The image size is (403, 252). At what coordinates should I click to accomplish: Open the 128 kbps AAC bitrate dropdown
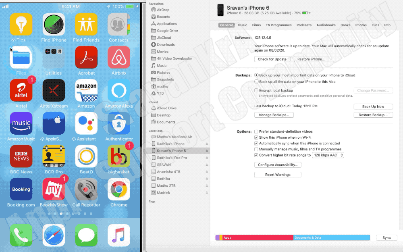(x=328, y=155)
